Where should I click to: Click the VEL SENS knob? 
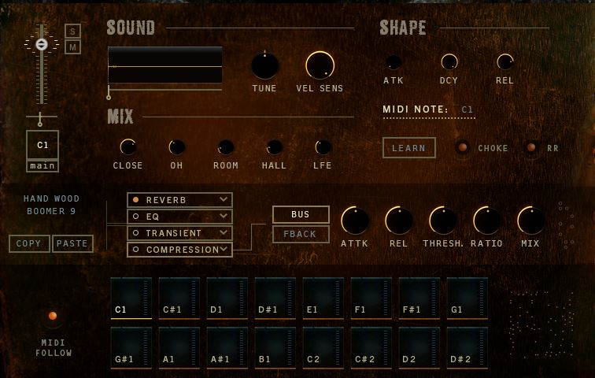320,65
